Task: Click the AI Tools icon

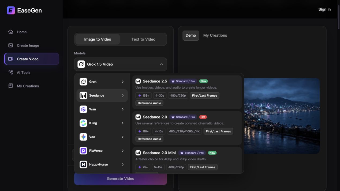Action: pos(11,72)
